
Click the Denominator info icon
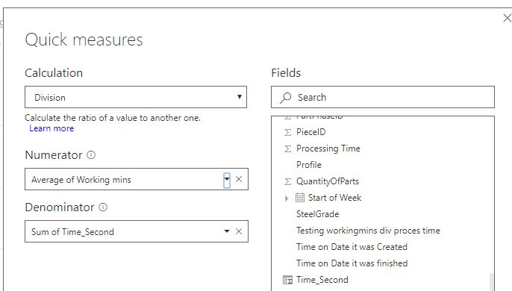103,207
